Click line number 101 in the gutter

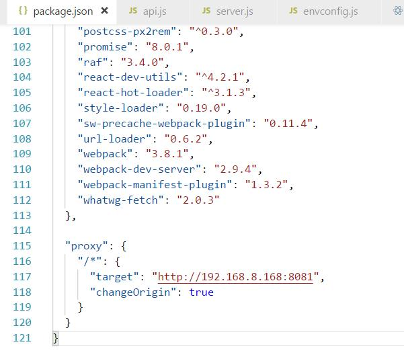pyautogui.click(x=22, y=32)
